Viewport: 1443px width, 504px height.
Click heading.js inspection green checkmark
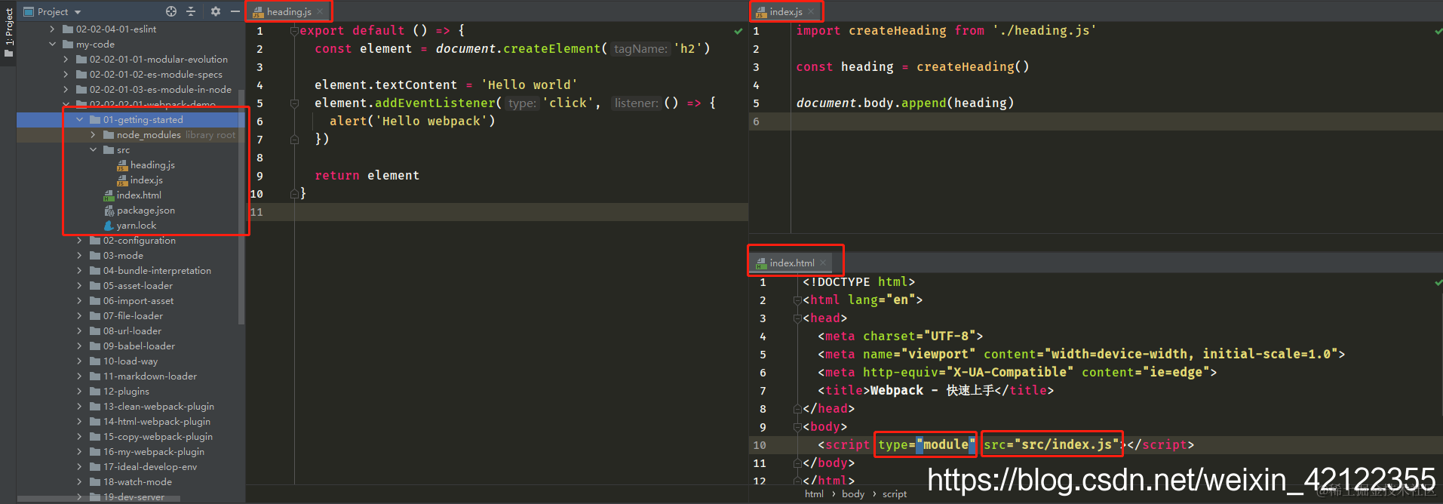pyautogui.click(x=738, y=31)
